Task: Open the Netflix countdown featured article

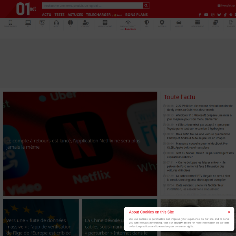Action: pyautogui.click(x=80, y=144)
